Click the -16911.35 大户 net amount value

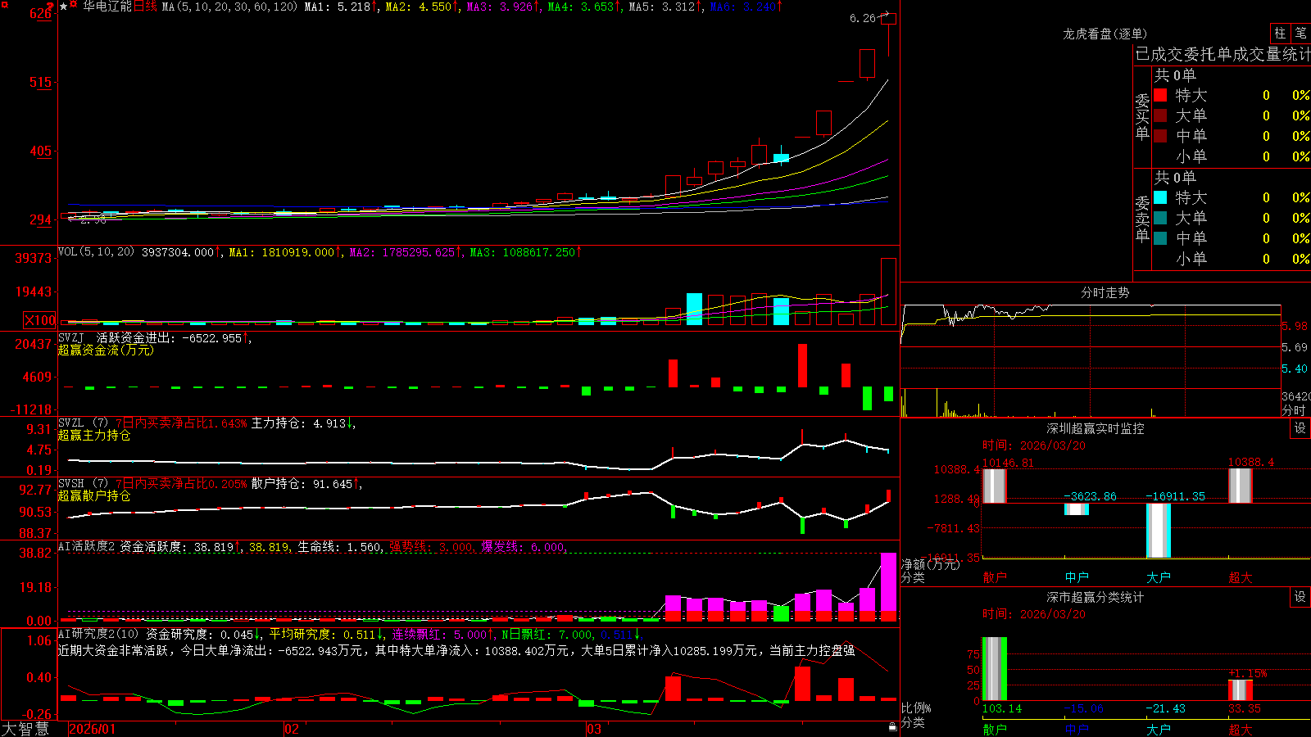pos(1176,496)
